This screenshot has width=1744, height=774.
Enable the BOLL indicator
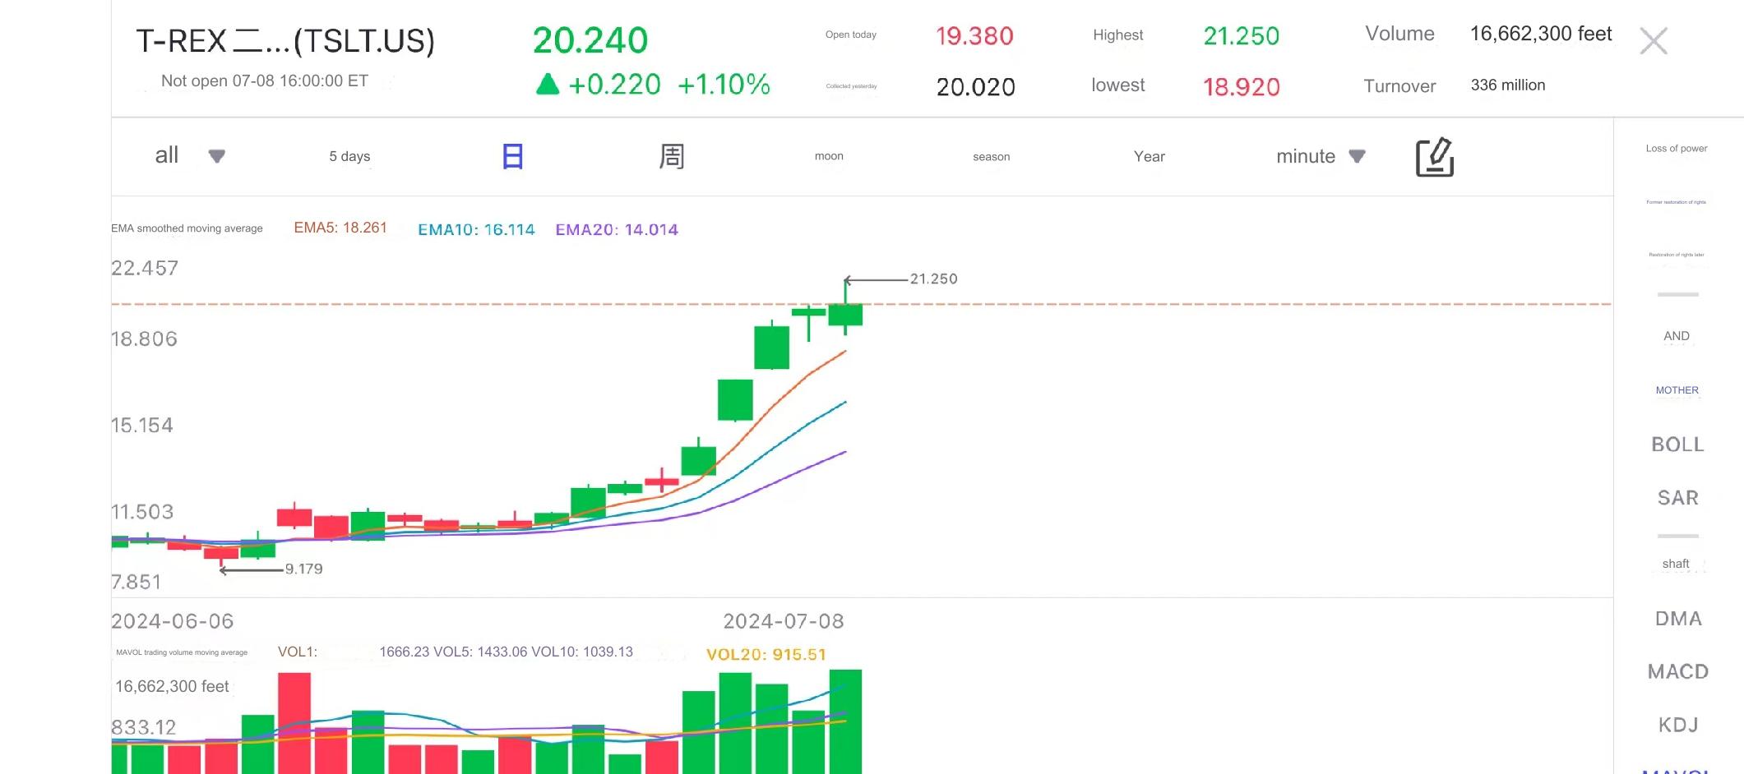[x=1677, y=445]
